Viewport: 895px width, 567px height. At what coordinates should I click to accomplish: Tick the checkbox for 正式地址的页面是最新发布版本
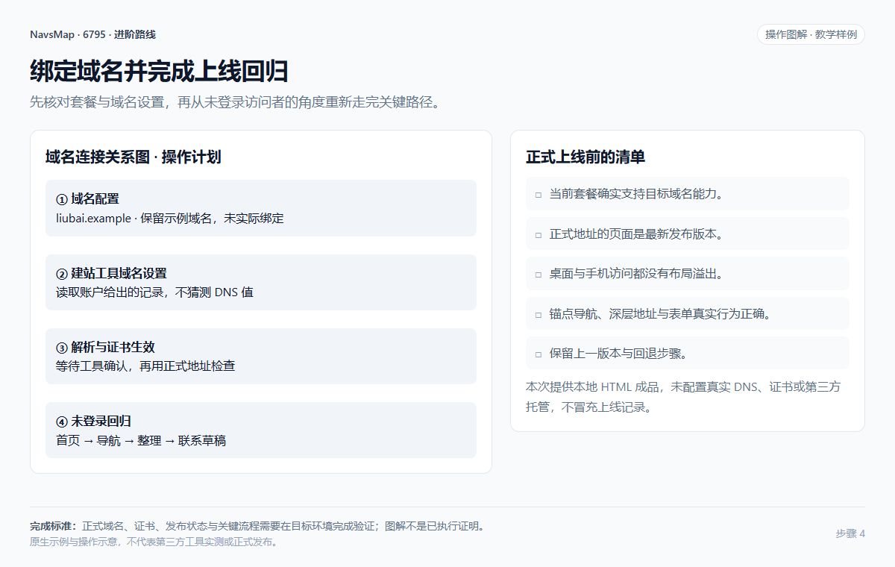538,234
